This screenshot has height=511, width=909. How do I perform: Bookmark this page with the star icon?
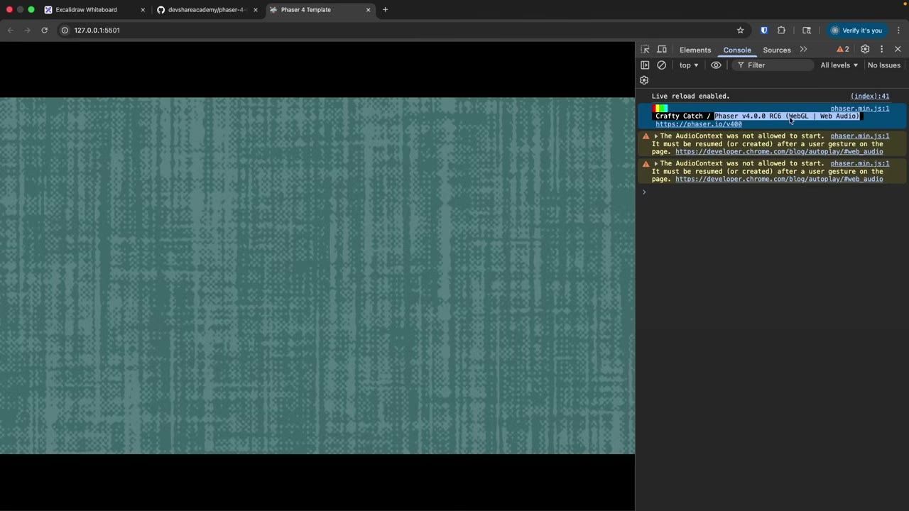pyautogui.click(x=740, y=31)
